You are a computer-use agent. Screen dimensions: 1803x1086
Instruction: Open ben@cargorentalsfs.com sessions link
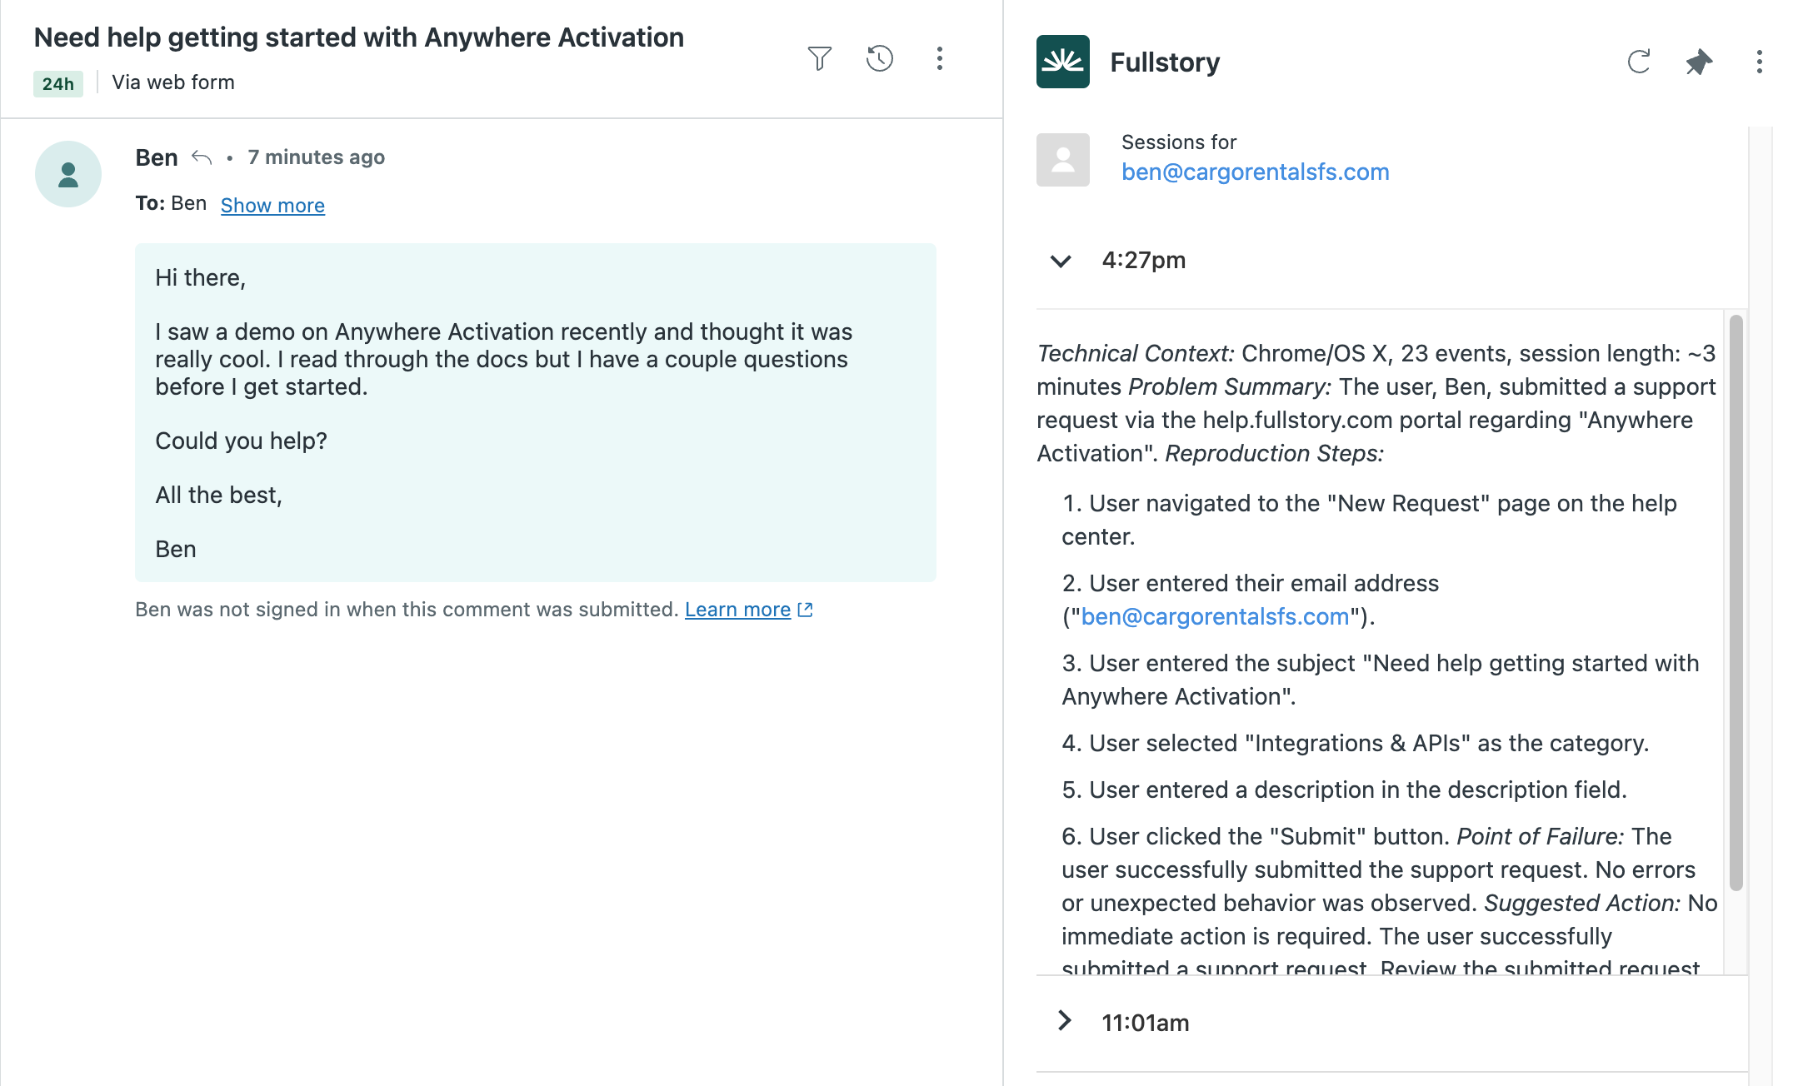1255,172
